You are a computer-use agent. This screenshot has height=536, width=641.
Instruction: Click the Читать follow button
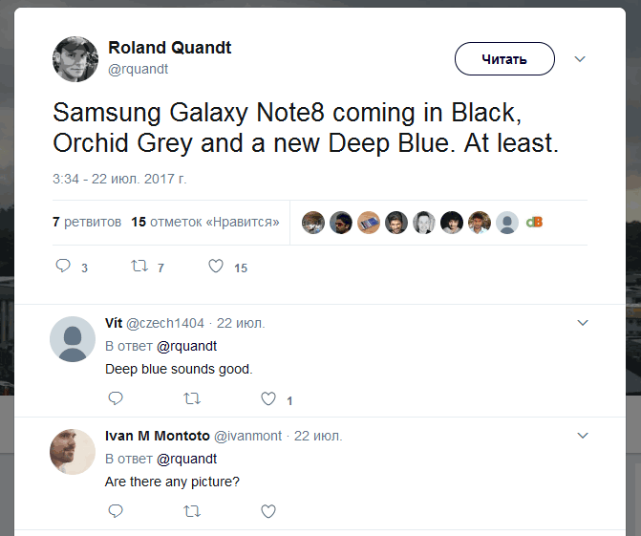click(x=504, y=59)
